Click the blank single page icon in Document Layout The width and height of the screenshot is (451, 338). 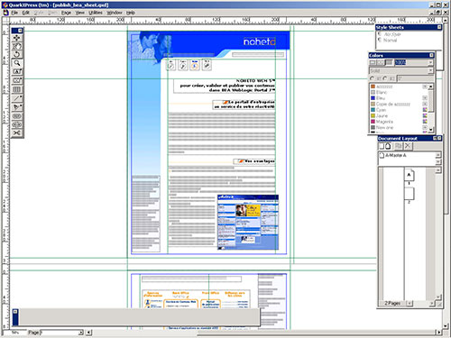[382, 146]
